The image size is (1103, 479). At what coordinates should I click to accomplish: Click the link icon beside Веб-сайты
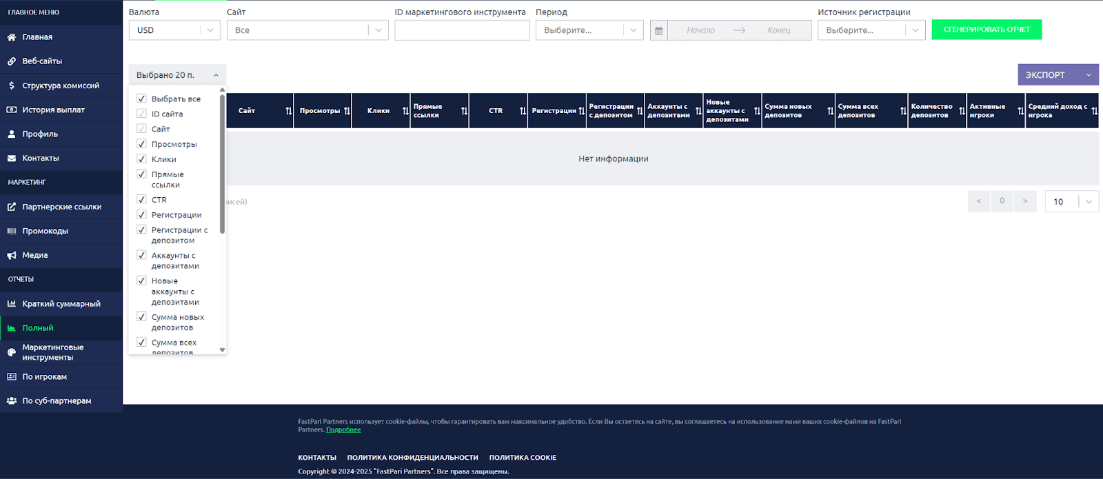pos(12,61)
